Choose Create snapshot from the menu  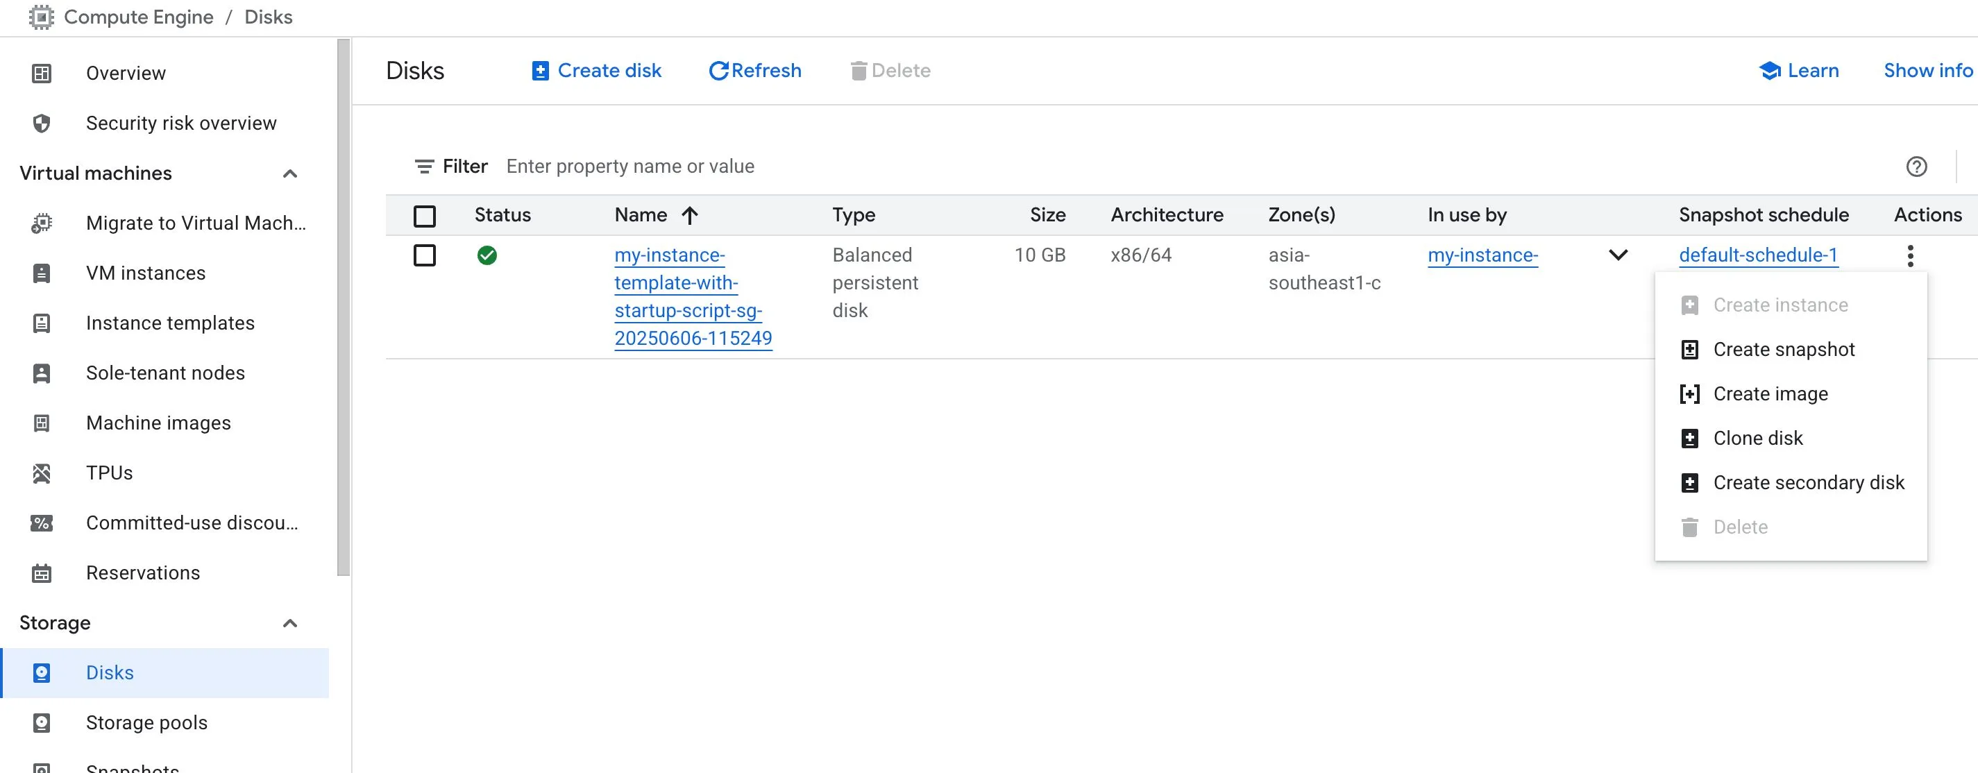[x=1791, y=350]
